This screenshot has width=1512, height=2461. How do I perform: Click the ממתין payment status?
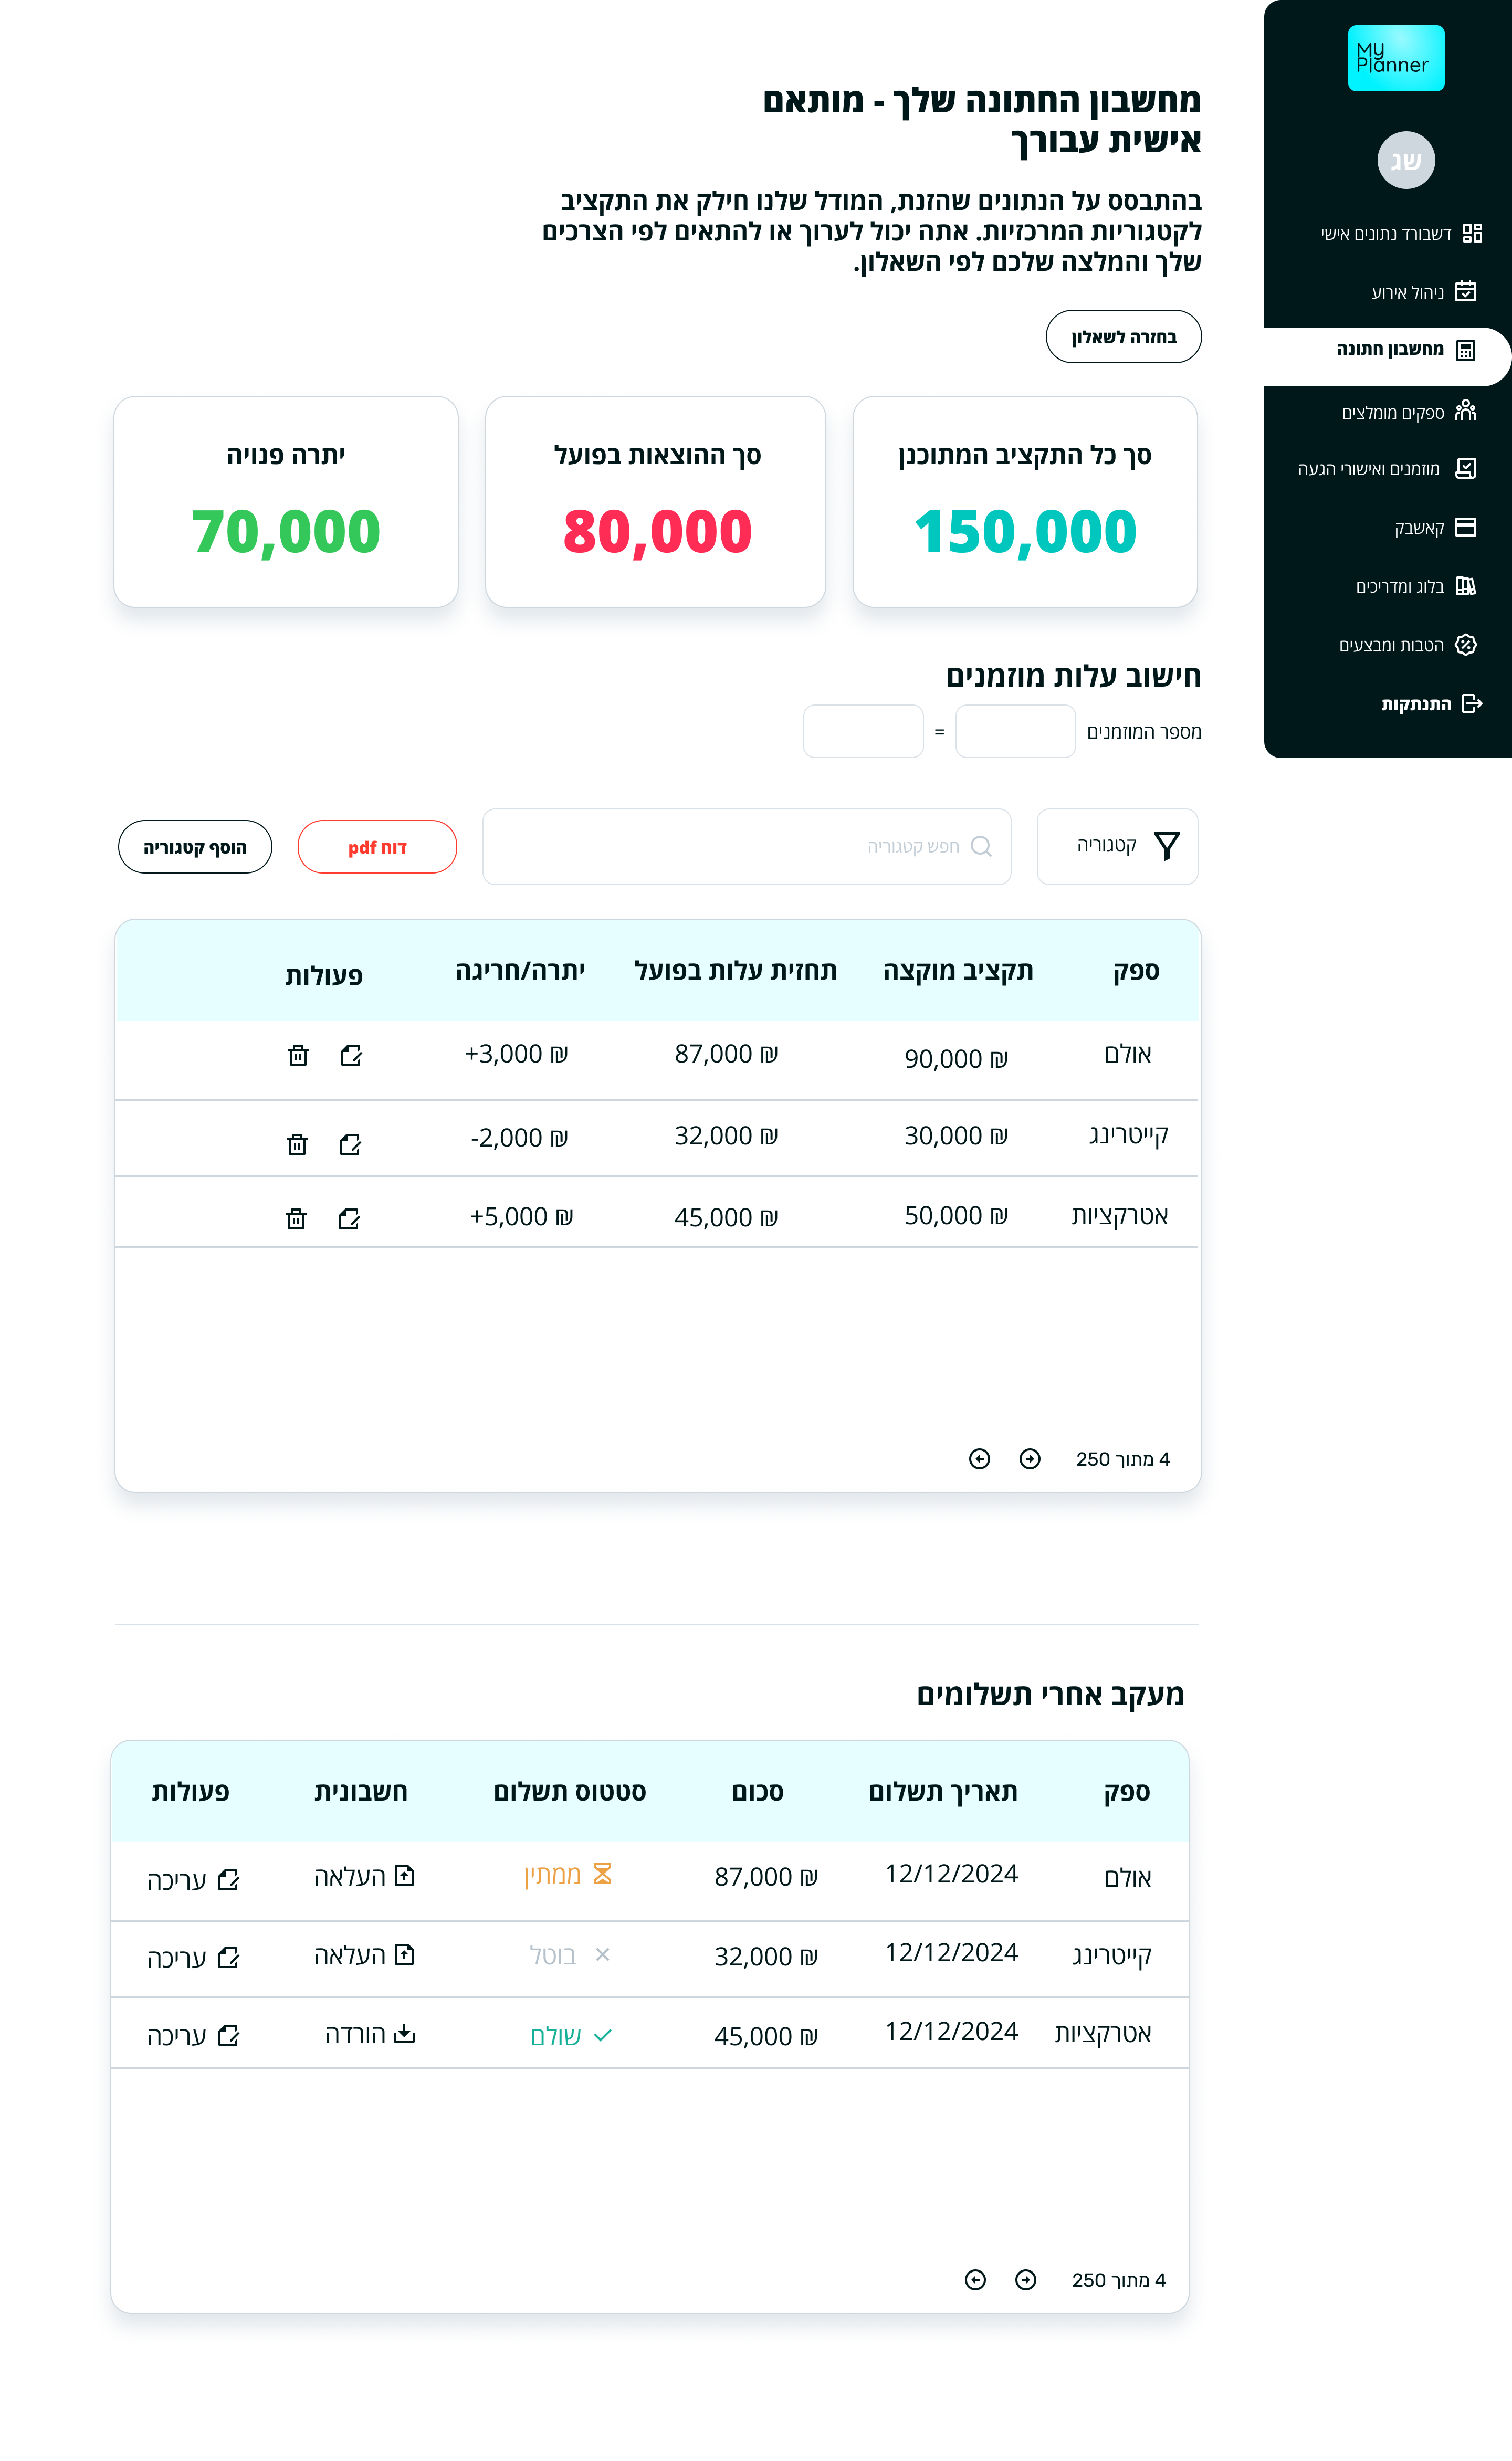coord(568,1874)
